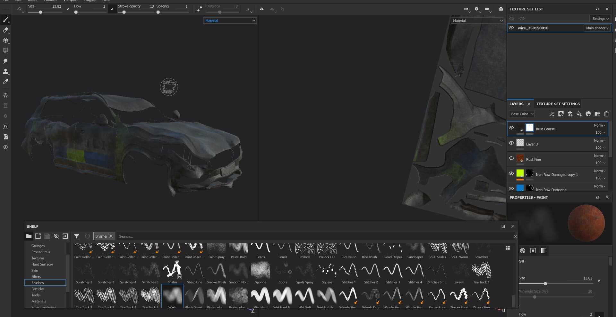The width and height of the screenshot is (616, 317).
Task: Delete the selected layer with trash icon
Action: (606, 114)
